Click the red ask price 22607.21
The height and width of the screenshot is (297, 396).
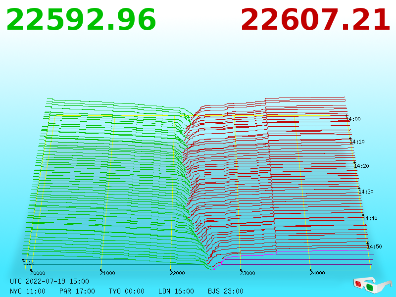[316, 20]
